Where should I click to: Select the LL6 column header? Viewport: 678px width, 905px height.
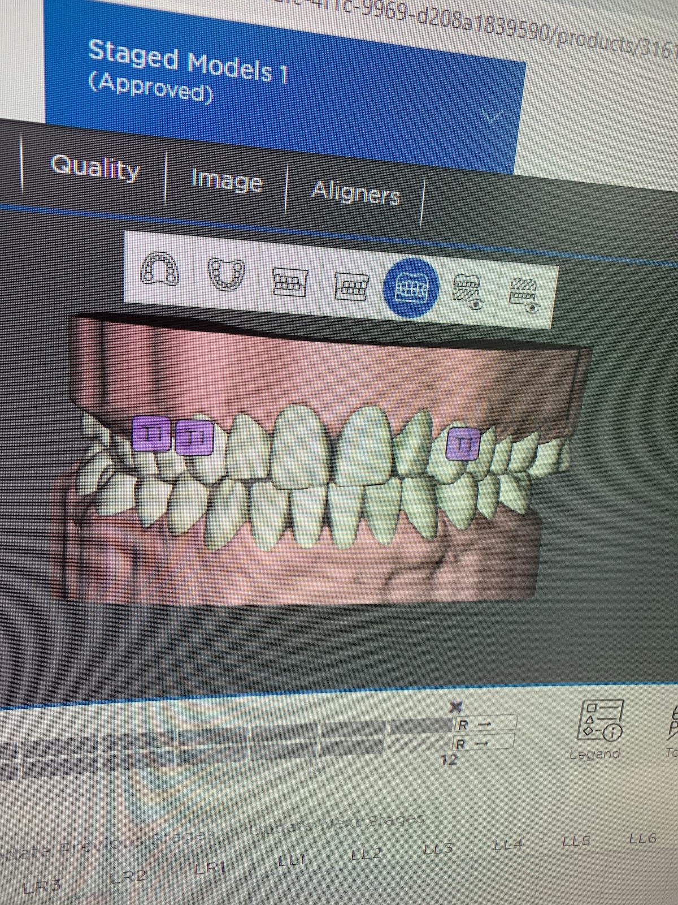click(x=643, y=838)
